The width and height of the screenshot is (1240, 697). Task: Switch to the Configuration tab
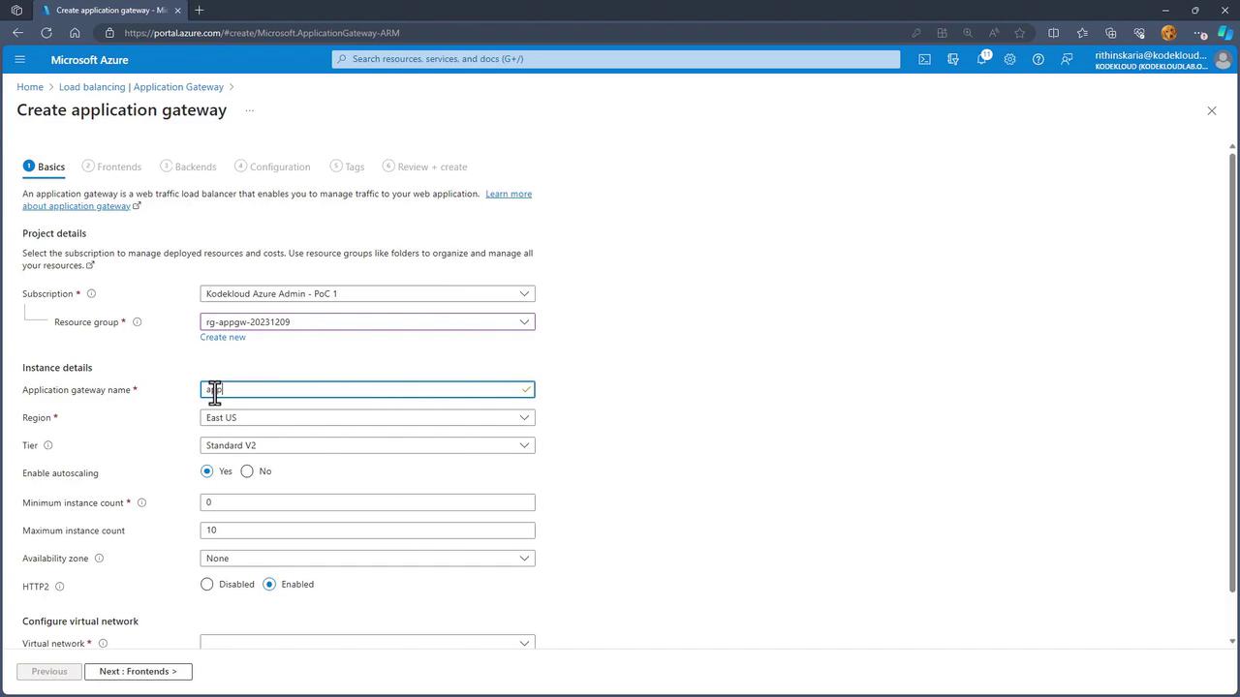tap(272, 167)
